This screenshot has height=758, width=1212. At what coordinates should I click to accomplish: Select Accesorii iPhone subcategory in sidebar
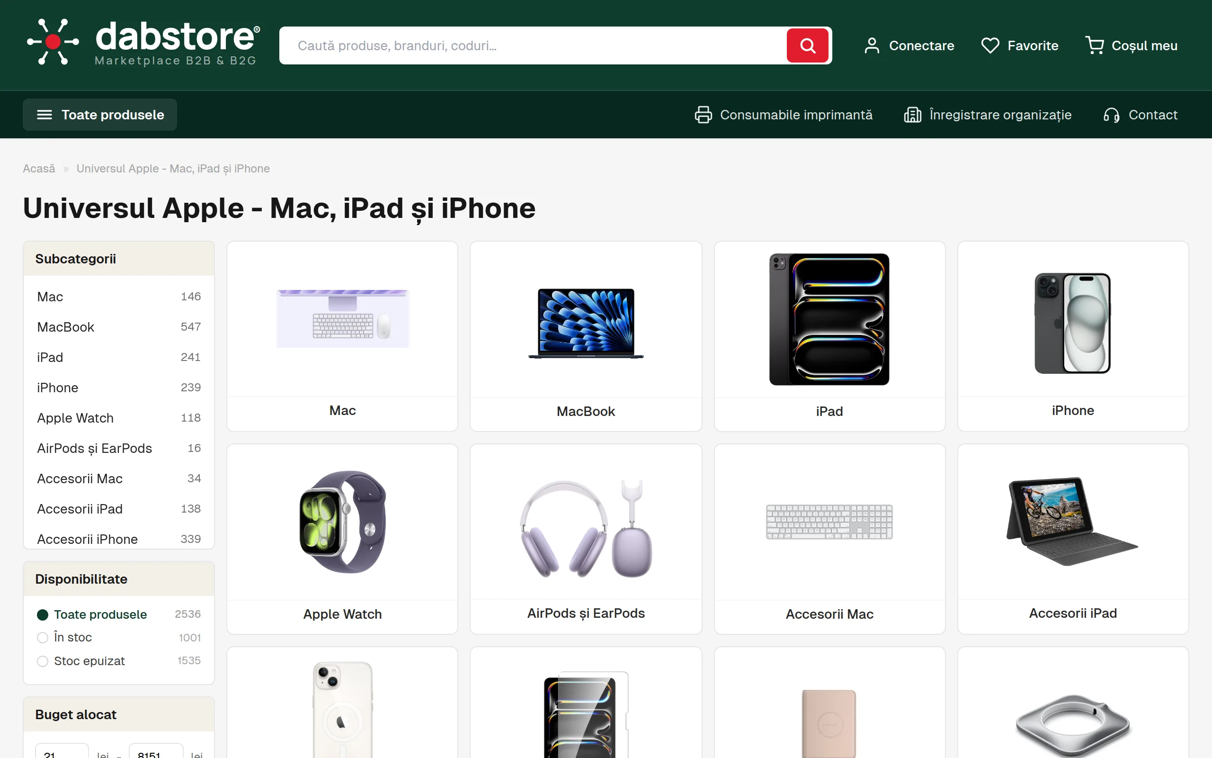pyautogui.click(x=119, y=539)
